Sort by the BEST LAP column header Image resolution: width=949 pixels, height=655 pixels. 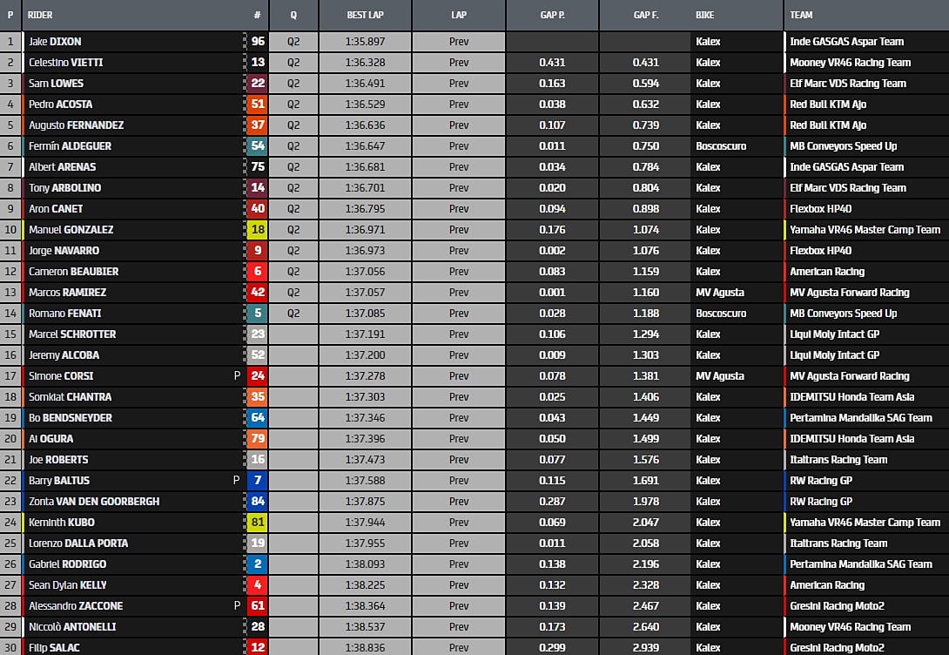(x=365, y=16)
